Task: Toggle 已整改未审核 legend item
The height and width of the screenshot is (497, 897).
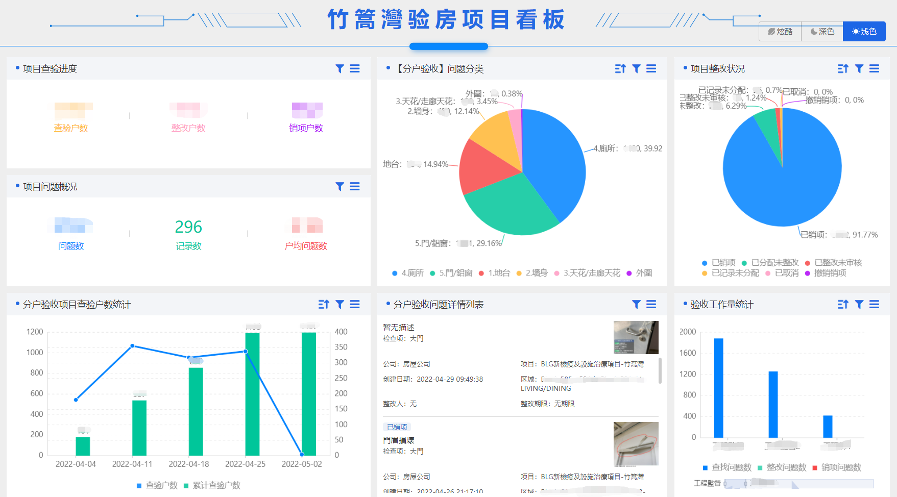Action: point(833,263)
